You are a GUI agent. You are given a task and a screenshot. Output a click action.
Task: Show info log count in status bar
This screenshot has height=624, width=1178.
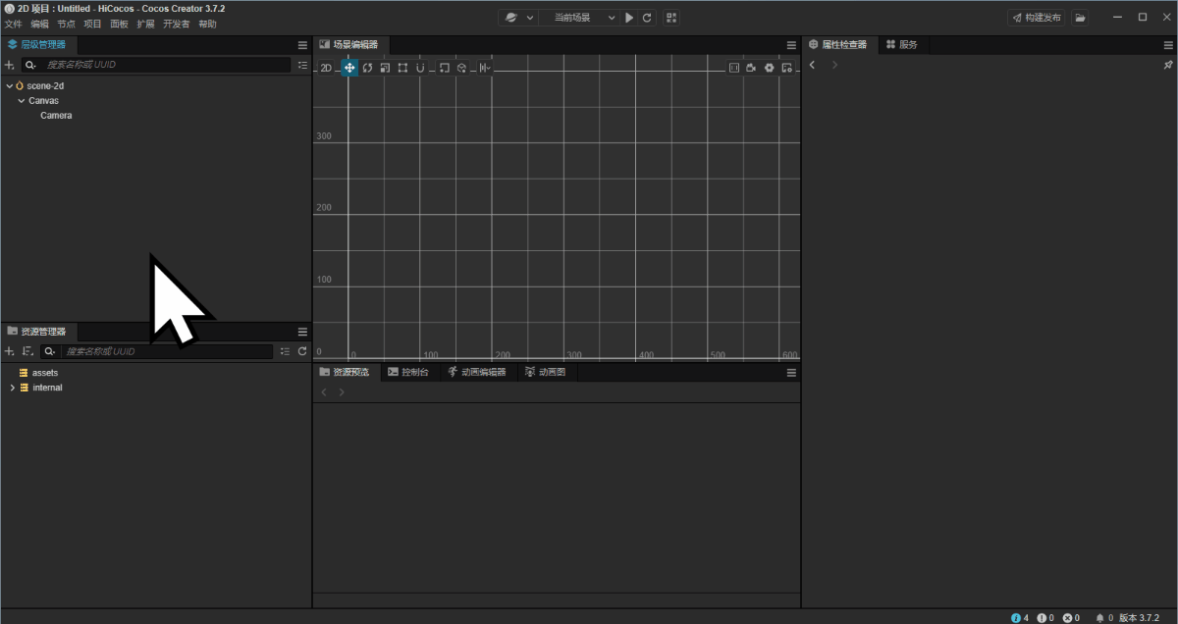coord(1020,617)
